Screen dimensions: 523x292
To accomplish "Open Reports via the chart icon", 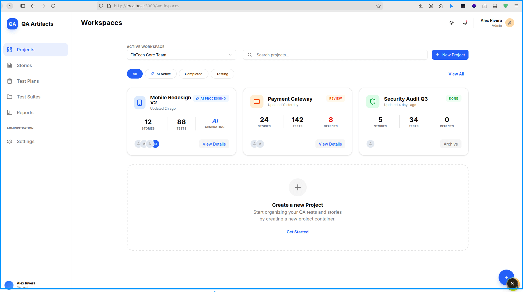I will (9, 112).
